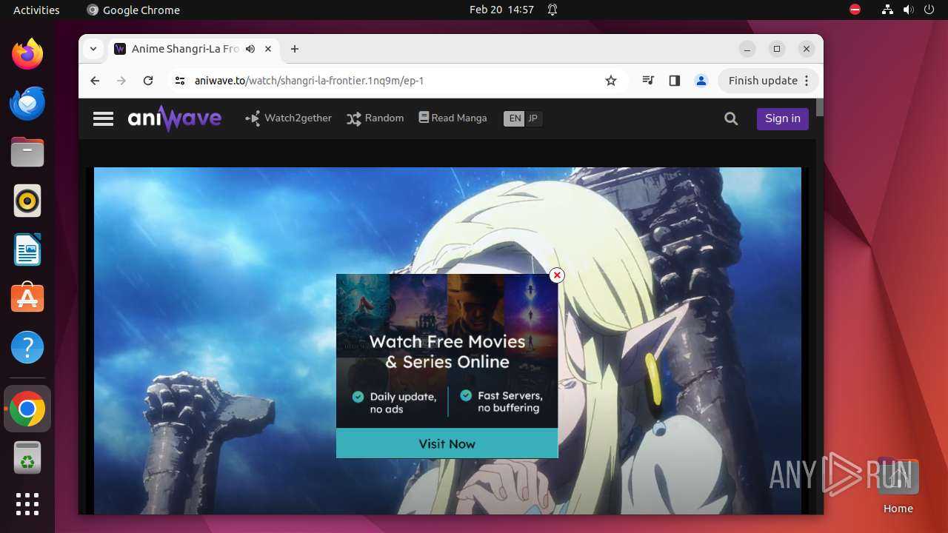
Task: Open the aniwave search icon
Action: point(731,118)
